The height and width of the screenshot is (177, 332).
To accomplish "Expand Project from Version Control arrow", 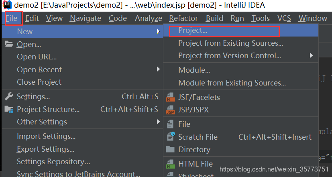I will pos(311,55).
